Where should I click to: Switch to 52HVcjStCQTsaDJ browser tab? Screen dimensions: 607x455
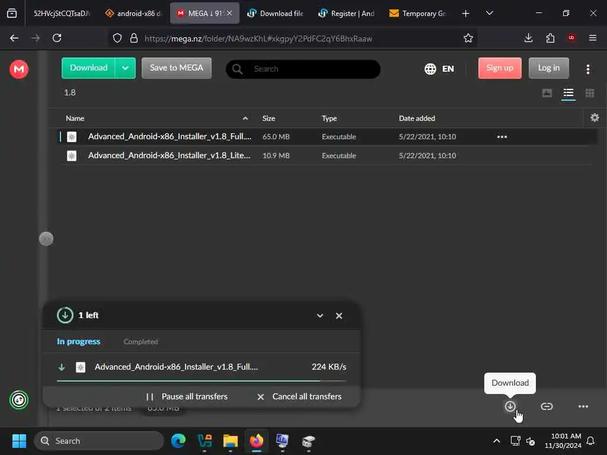point(61,14)
